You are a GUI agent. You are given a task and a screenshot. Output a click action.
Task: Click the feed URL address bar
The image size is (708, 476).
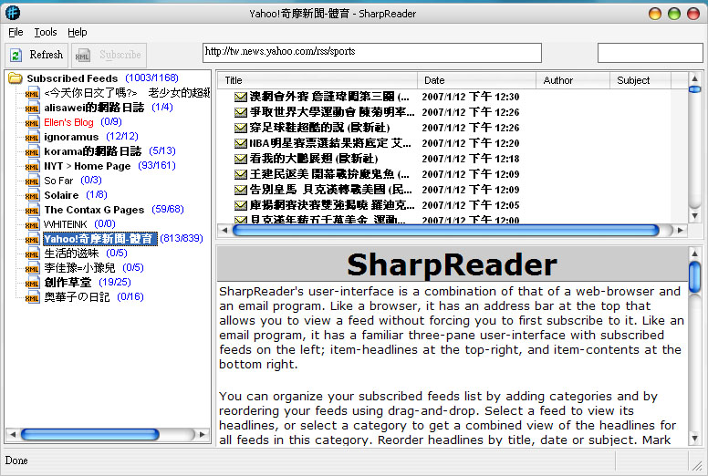pyautogui.click(x=372, y=52)
